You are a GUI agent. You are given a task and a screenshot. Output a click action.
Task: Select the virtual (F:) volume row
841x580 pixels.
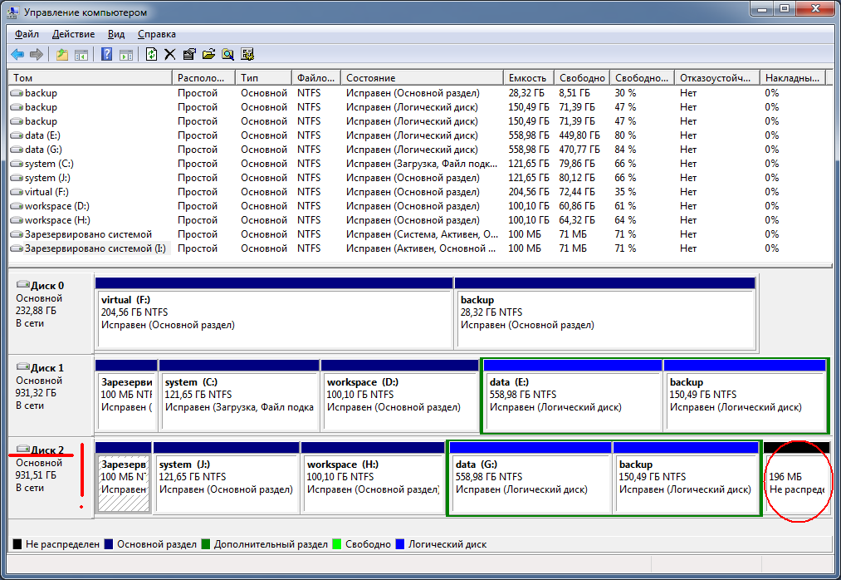[x=47, y=192]
